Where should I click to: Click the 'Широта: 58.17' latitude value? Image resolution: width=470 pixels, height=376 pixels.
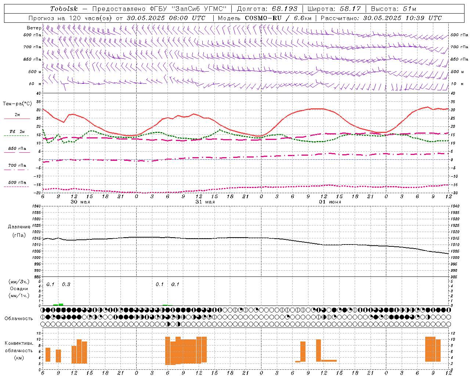point(334,9)
